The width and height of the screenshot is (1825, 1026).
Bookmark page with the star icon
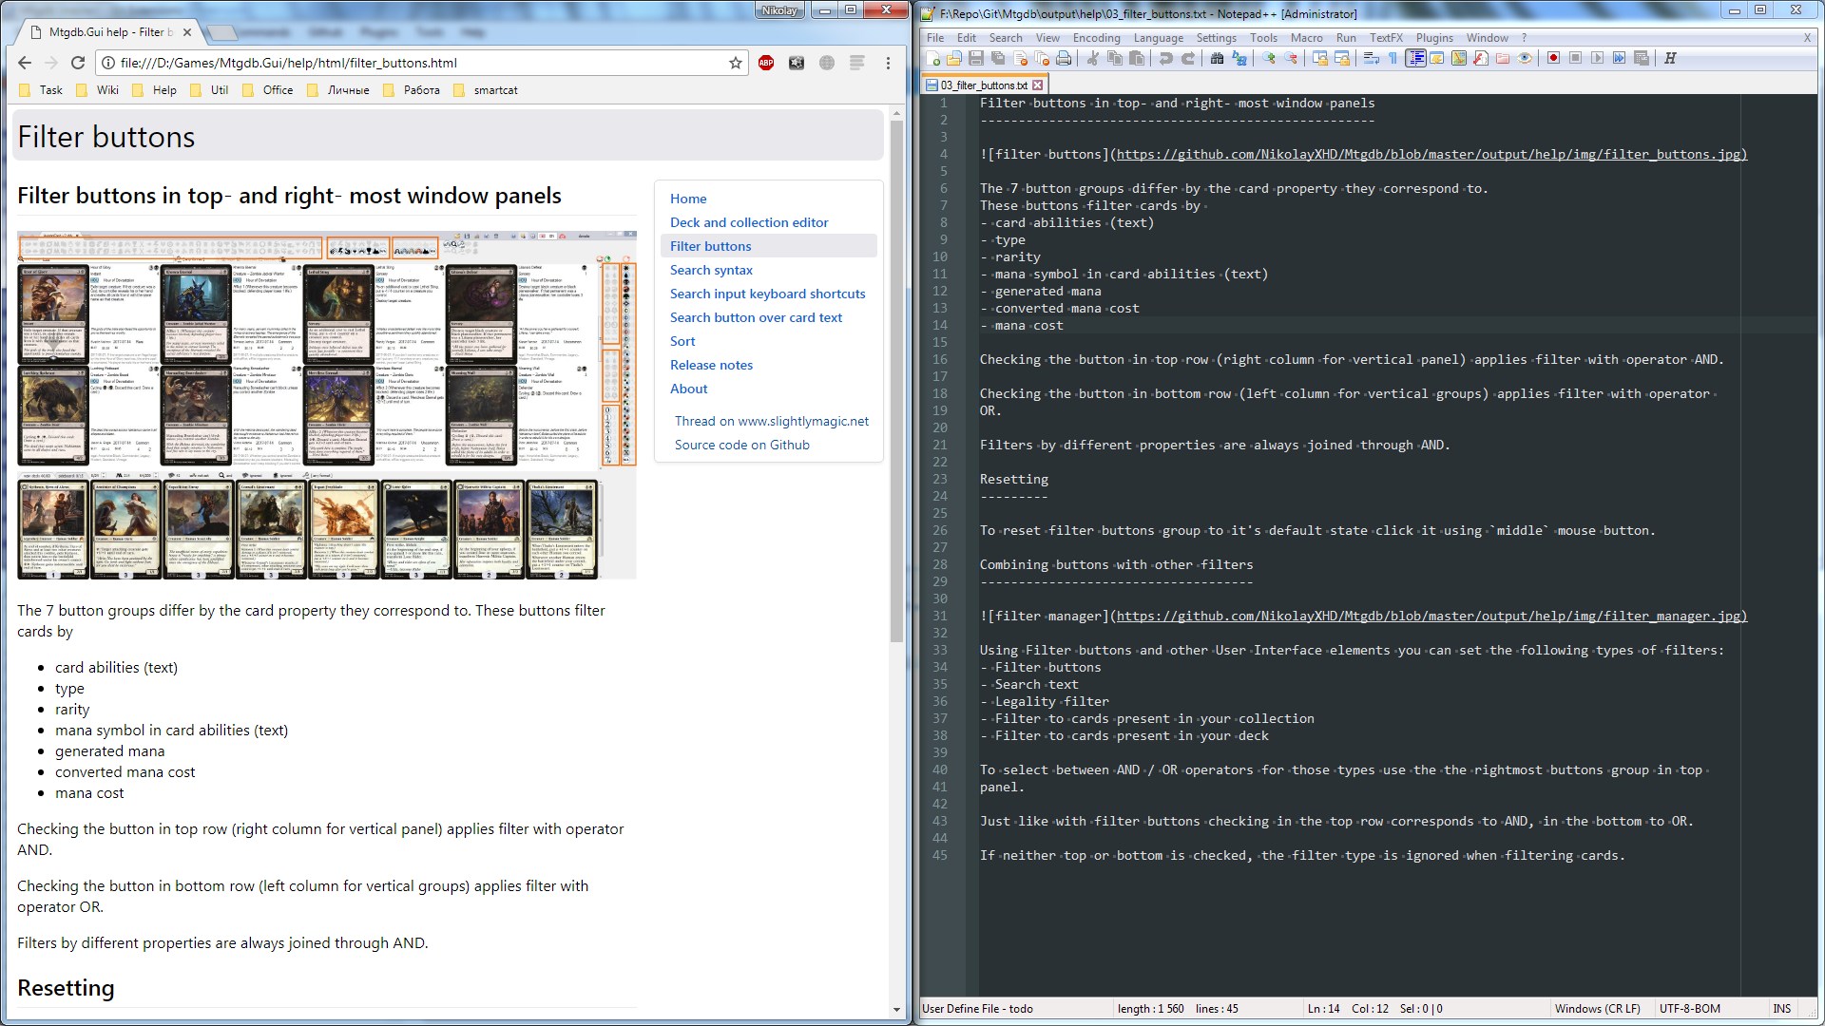pyautogui.click(x=735, y=63)
